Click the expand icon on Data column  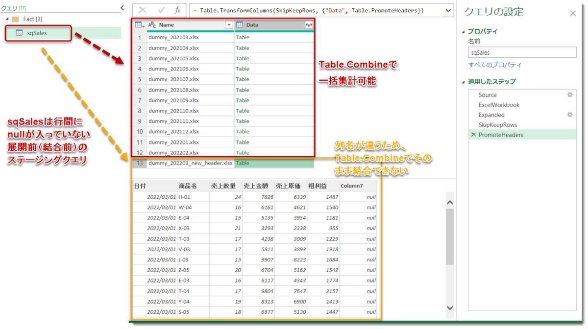click(x=309, y=25)
